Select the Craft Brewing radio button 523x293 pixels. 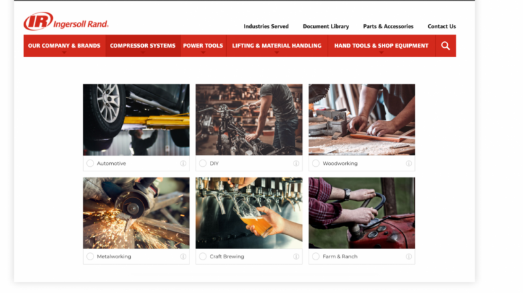(203, 256)
